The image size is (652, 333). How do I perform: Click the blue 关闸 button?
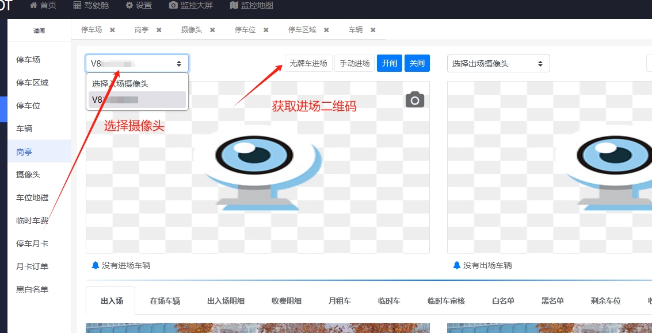(x=417, y=64)
